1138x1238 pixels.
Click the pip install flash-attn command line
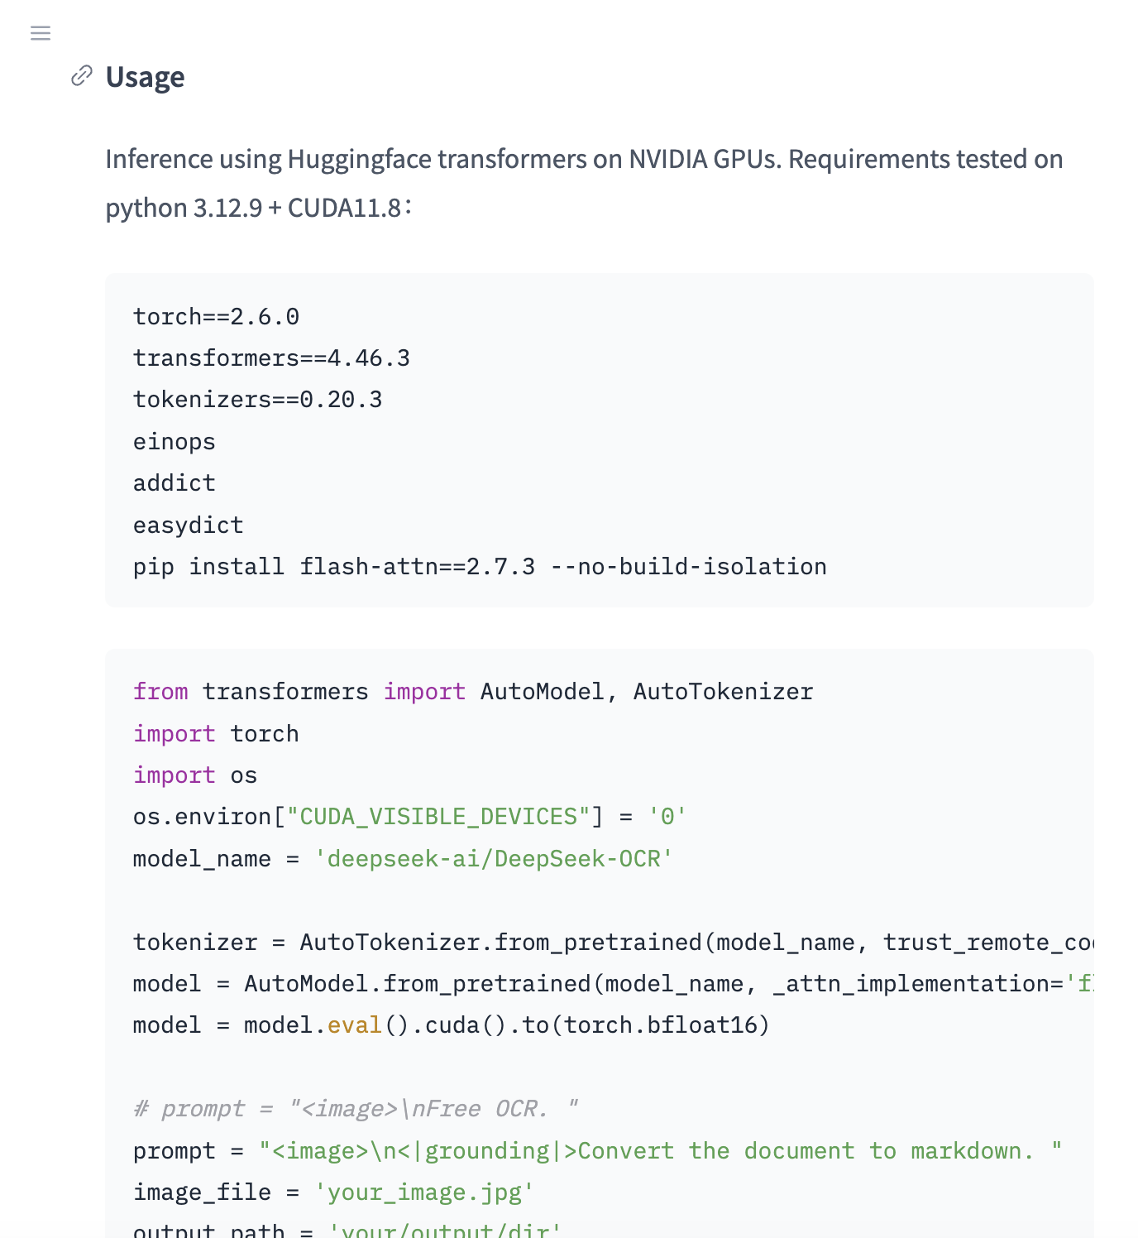(480, 567)
